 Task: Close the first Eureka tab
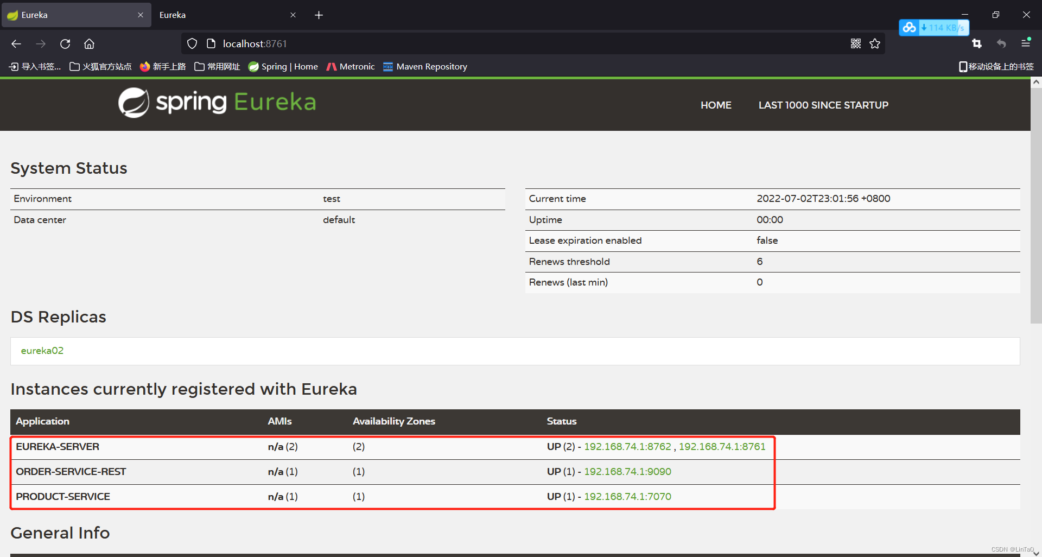tap(141, 15)
